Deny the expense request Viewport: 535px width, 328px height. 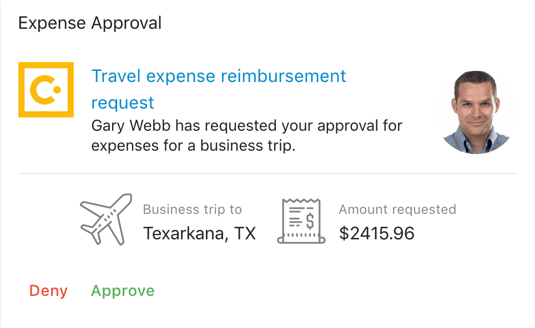pos(48,291)
